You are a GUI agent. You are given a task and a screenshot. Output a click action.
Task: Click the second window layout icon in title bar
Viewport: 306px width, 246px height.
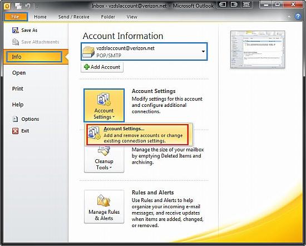[234, 4]
